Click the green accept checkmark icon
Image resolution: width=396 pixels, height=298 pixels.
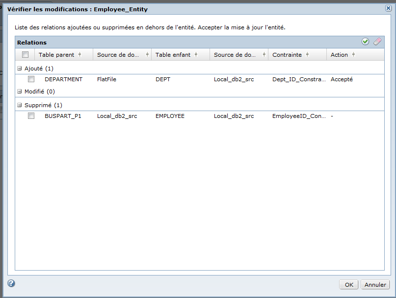point(365,42)
